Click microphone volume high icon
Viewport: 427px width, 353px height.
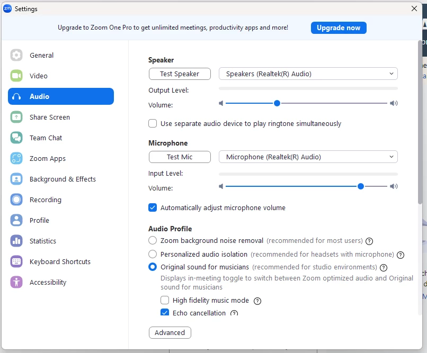click(394, 187)
